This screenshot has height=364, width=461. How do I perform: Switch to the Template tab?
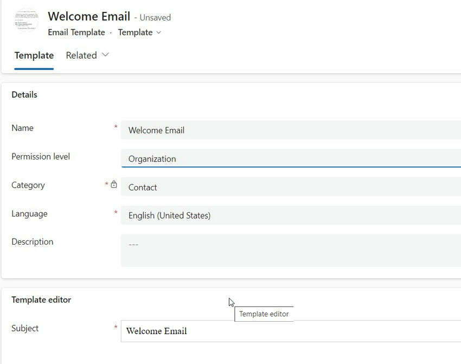34,55
